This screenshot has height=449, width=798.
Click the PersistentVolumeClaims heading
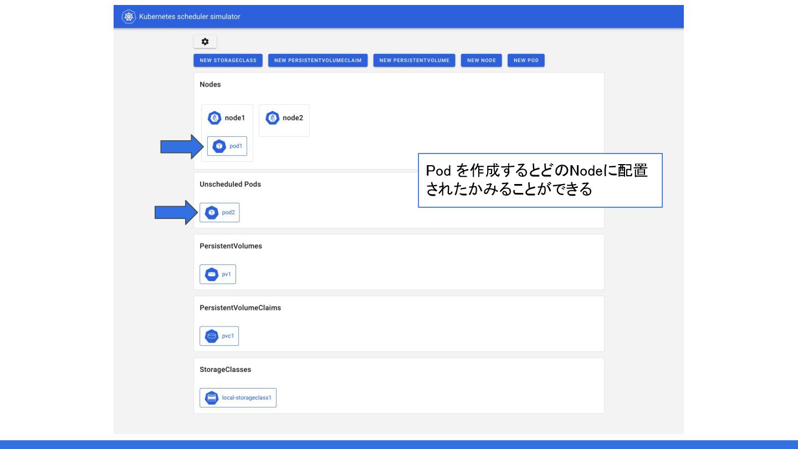(x=240, y=308)
